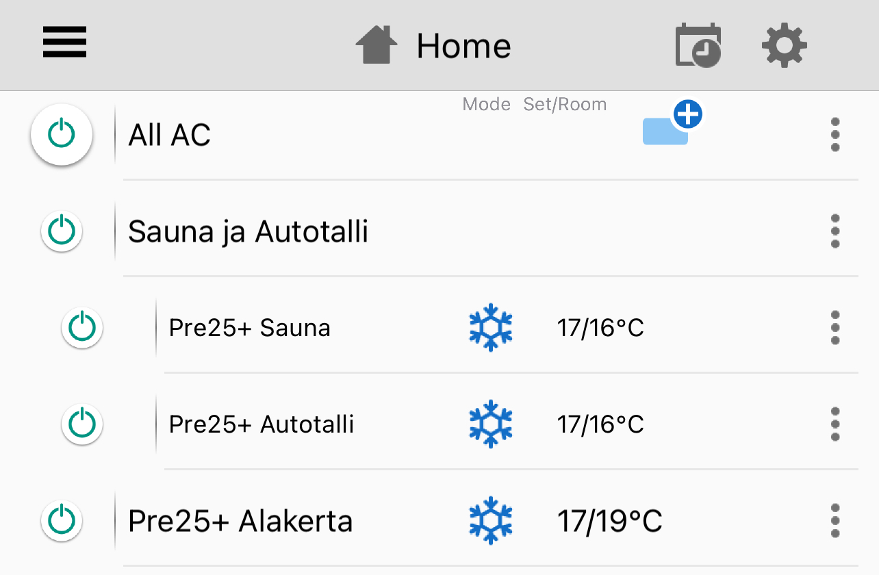Click the snowflake mode icon for Pre25+ Autotalli
The image size is (879, 575).
pos(491,424)
